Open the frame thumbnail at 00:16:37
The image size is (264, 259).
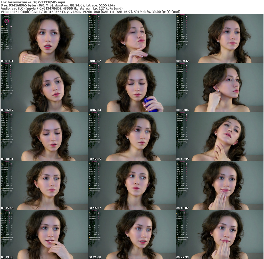(x=132, y=185)
